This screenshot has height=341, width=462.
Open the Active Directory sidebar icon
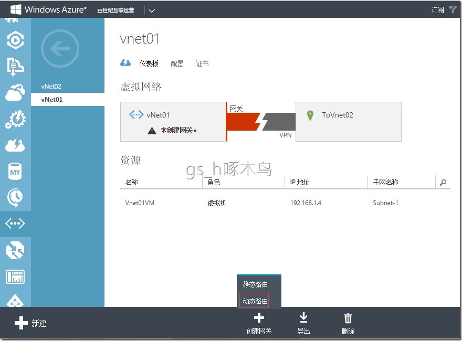(15, 301)
